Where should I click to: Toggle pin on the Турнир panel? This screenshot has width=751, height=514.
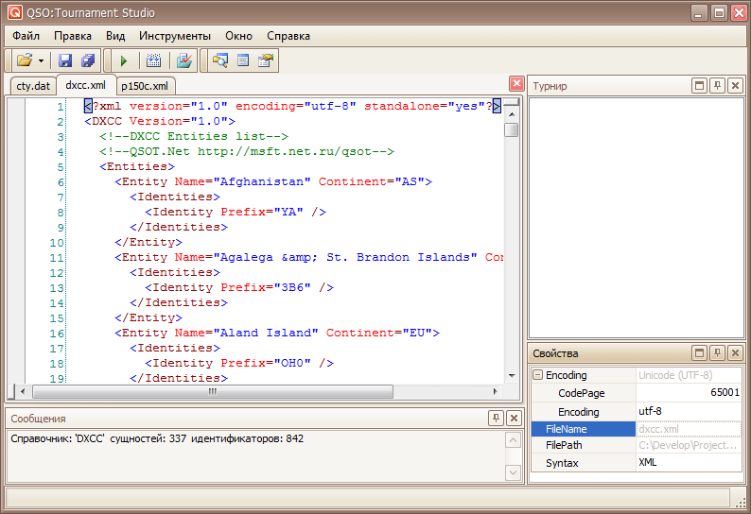click(717, 86)
